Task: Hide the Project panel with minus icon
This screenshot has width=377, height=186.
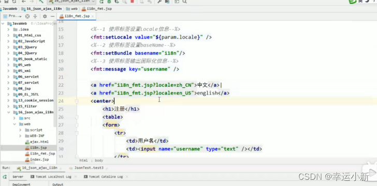Action: click(52, 17)
